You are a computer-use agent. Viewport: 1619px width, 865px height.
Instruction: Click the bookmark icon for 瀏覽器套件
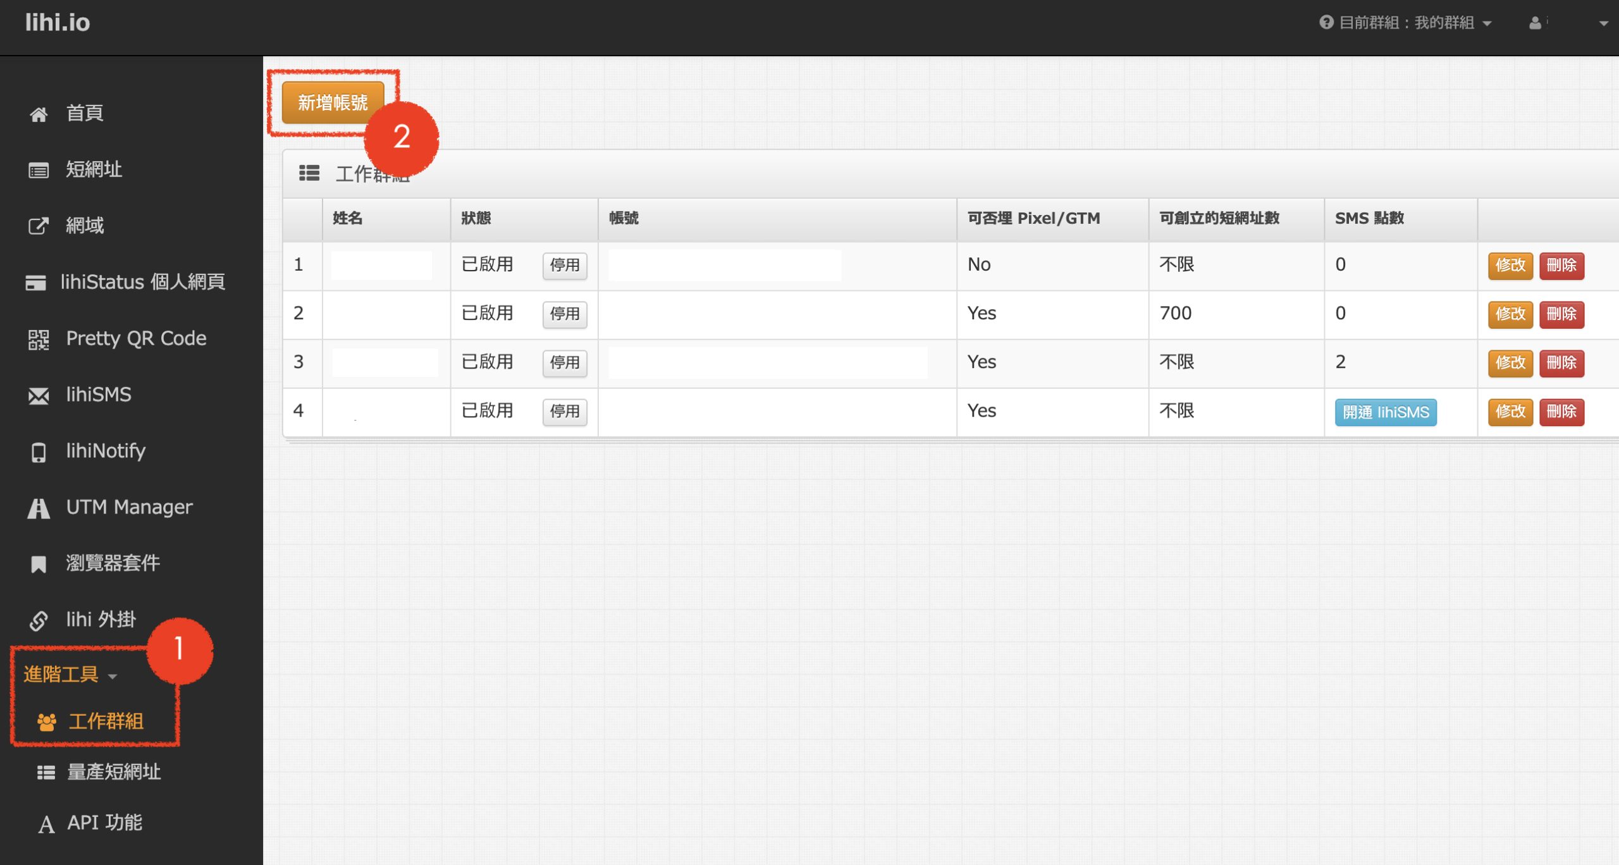click(39, 564)
